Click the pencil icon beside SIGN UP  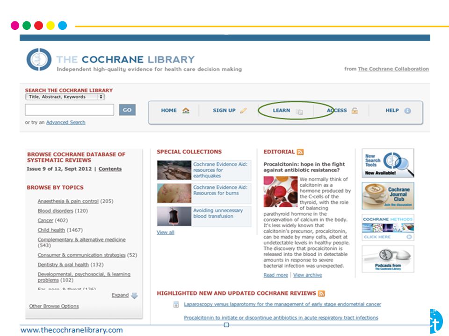click(x=243, y=111)
